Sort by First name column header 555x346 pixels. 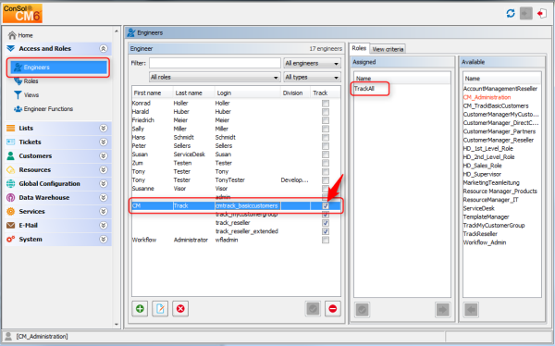[x=153, y=93]
